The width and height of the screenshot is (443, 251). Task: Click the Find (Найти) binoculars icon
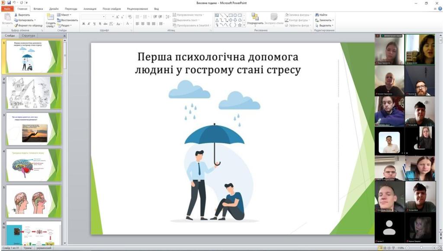pos(318,15)
